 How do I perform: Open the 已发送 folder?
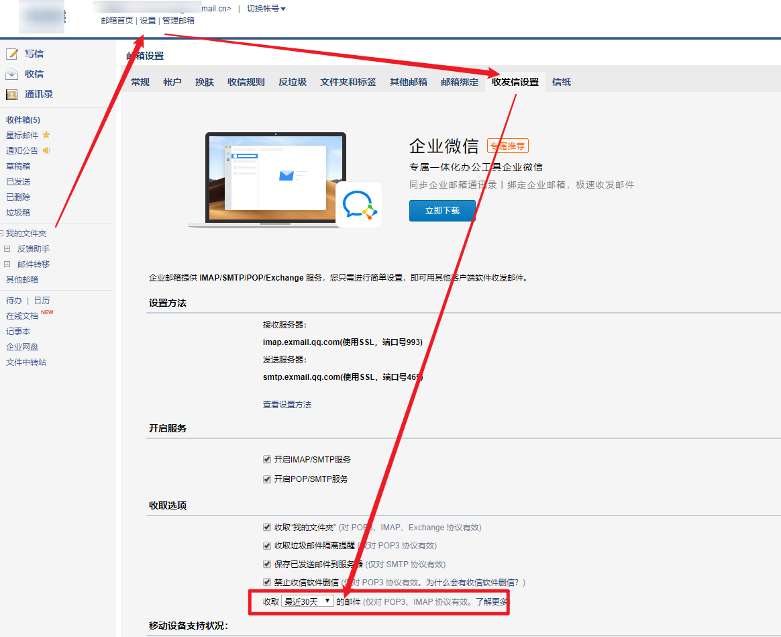tap(18, 181)
